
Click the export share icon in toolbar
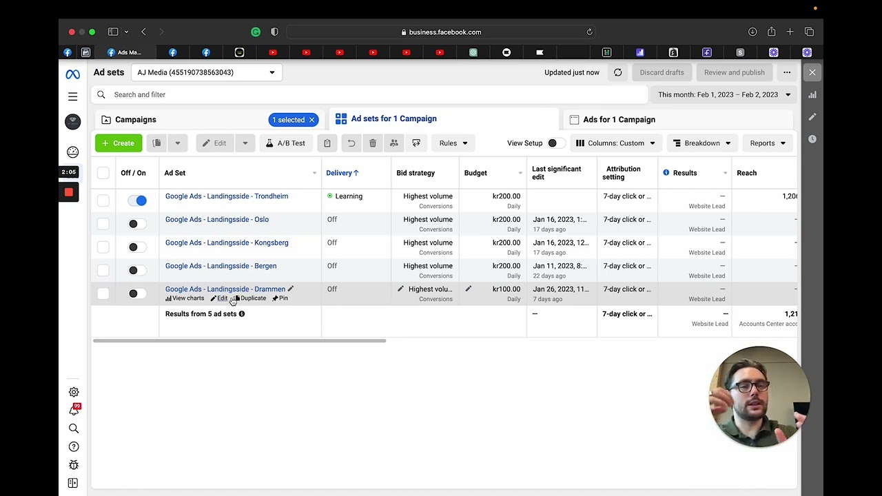[x=416, y=143]
